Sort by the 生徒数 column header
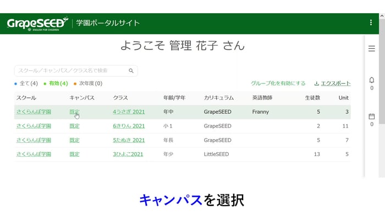 [312, 98]
